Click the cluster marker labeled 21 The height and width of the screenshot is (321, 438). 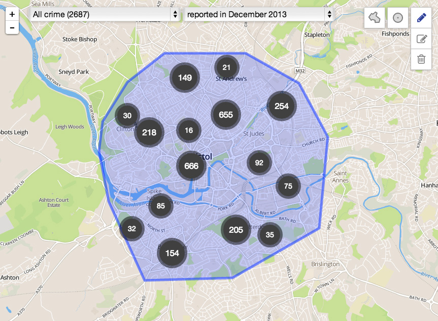coord(226,67)
